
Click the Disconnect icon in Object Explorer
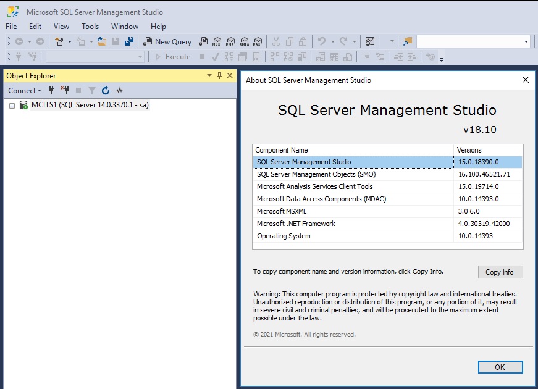tap(65, 91)
